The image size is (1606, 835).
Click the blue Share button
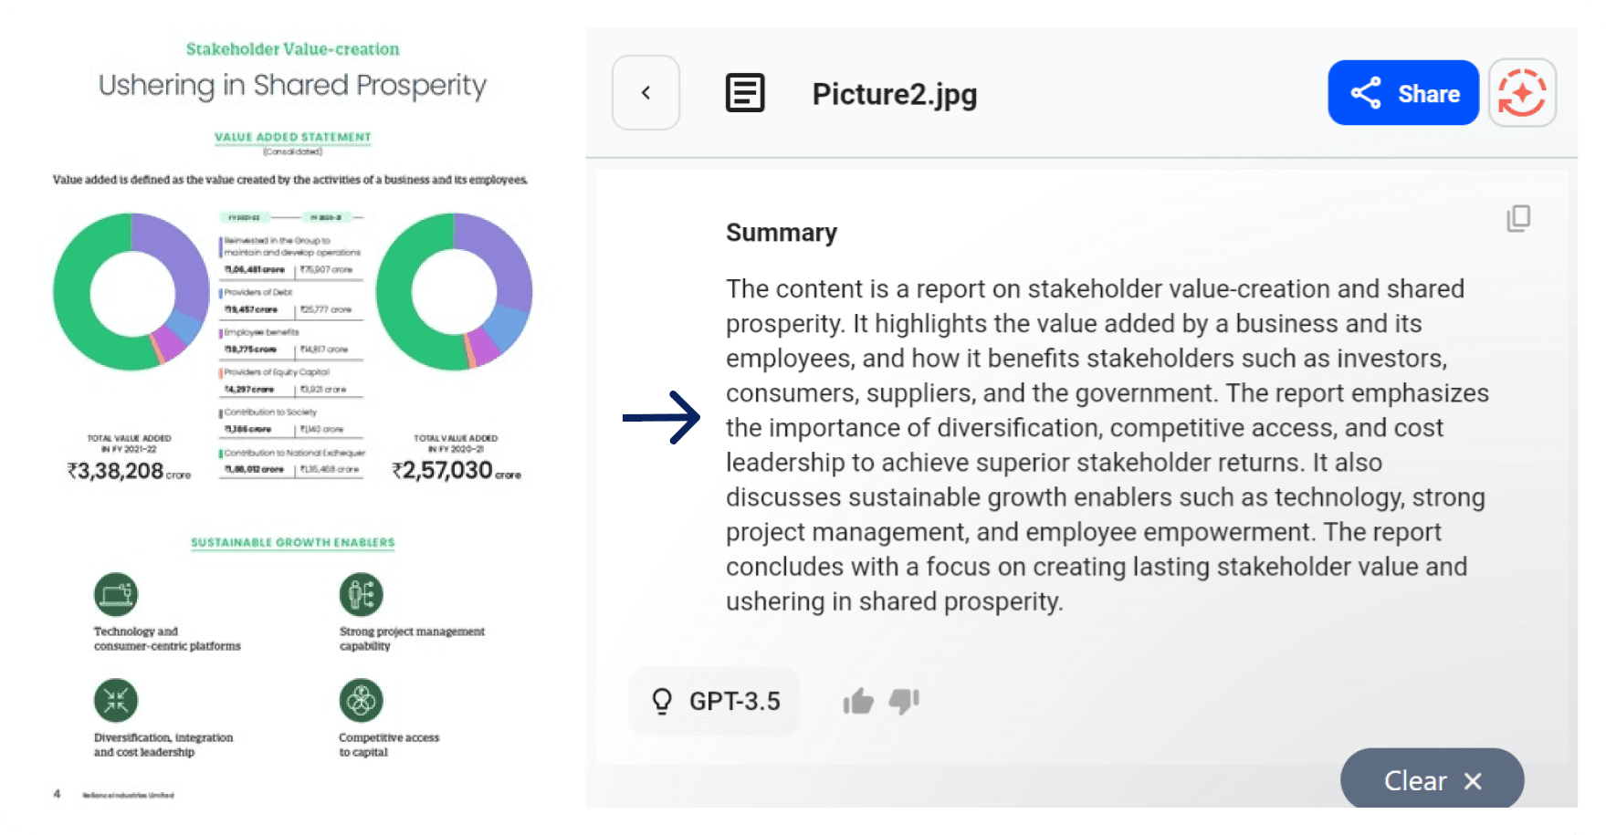[1403, 92]
